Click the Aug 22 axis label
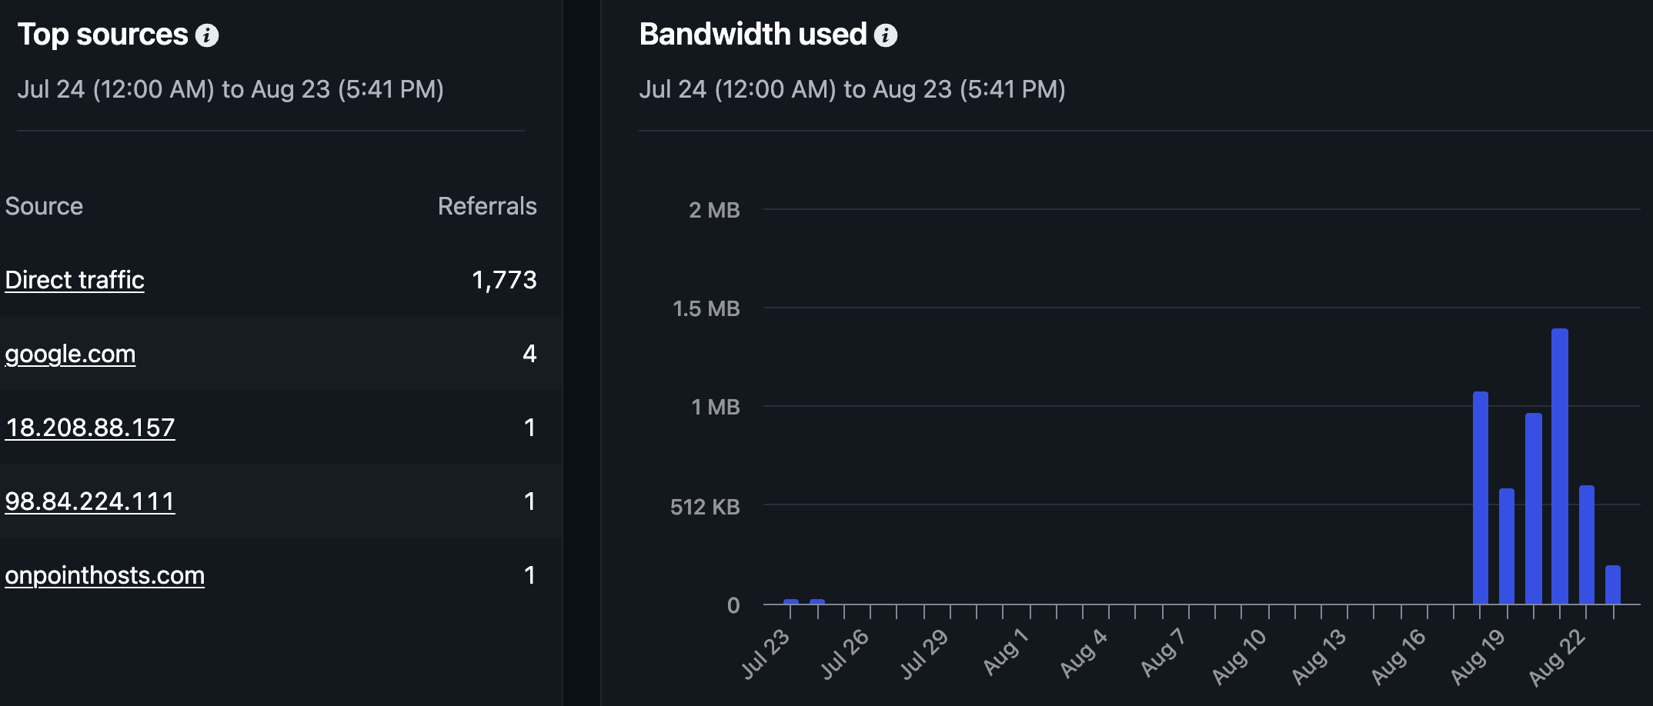The width and height of the screenshot is (1653, 706). point(1558,658)
